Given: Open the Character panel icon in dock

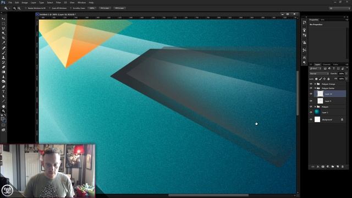Looking at the screenshot, I should tap(304, 57).
